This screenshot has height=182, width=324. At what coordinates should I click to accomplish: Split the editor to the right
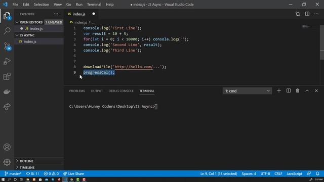307,14
